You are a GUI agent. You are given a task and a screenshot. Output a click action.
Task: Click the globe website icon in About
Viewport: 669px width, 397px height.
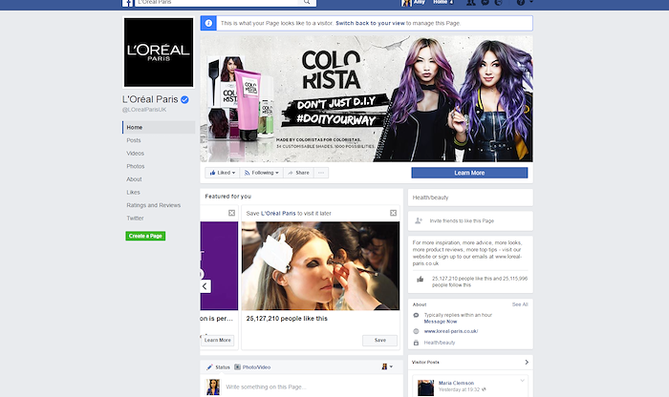click(416, 331)
